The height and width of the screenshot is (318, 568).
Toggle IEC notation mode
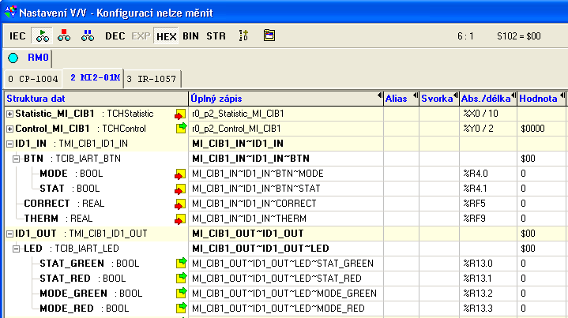tap(17, 36)
